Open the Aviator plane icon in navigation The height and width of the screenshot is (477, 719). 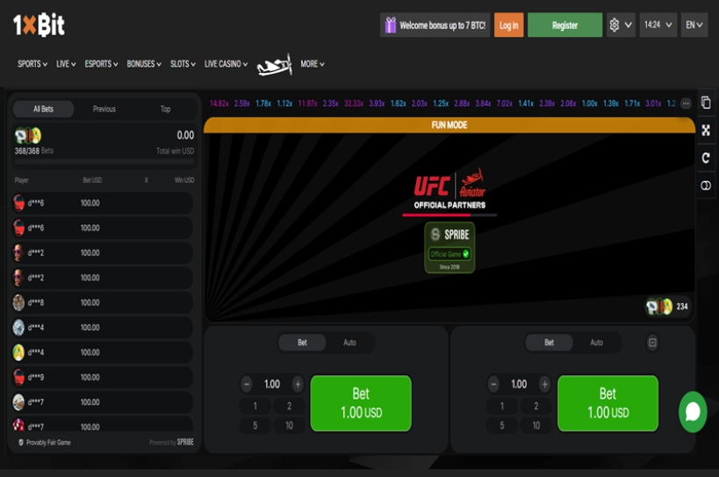click(x=274, y=64)
